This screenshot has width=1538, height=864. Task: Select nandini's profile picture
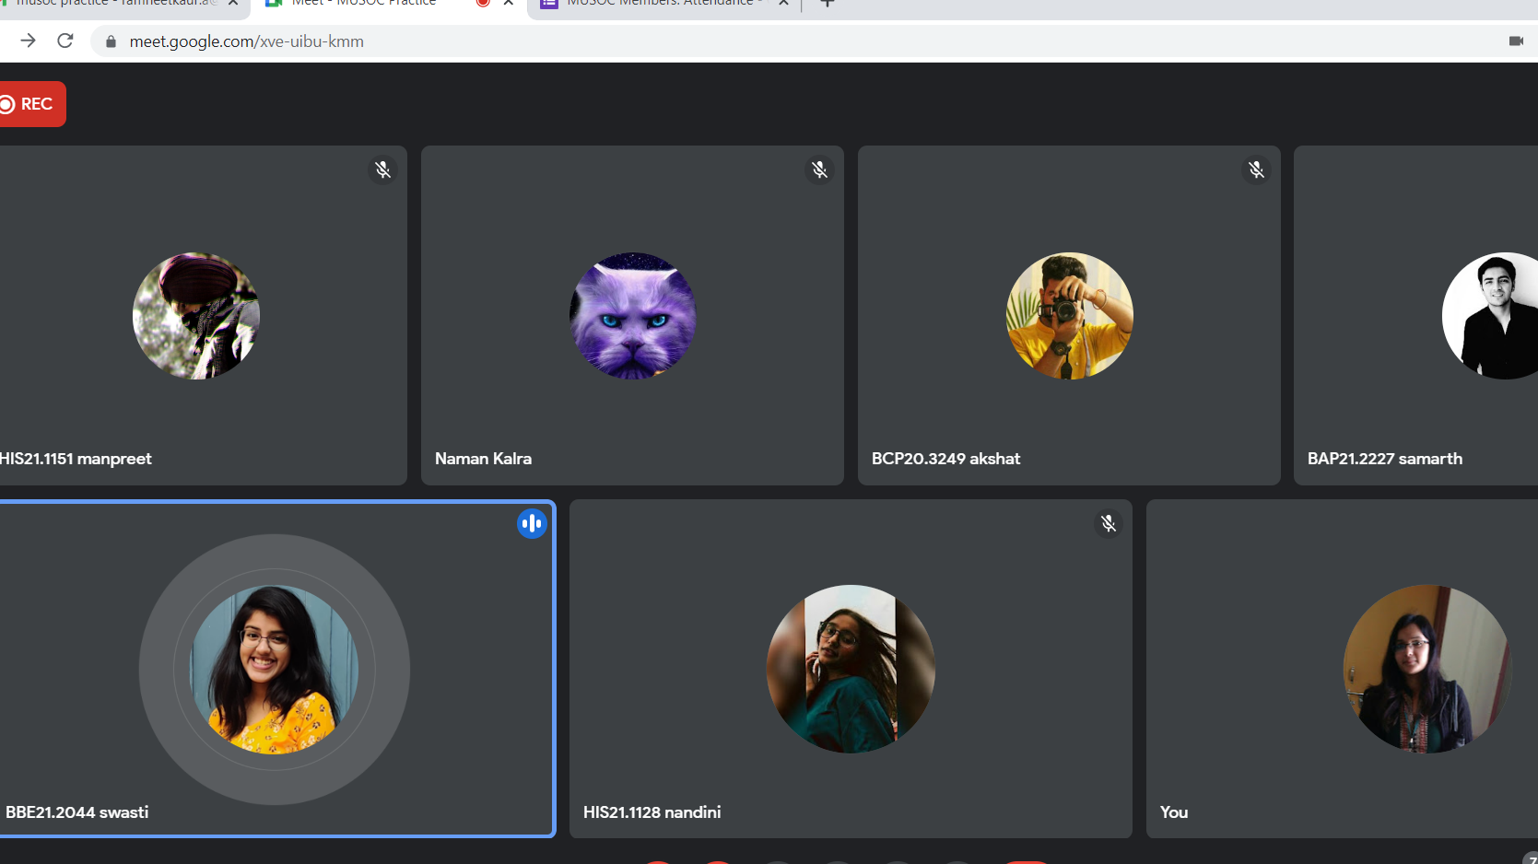pos(851,669)
